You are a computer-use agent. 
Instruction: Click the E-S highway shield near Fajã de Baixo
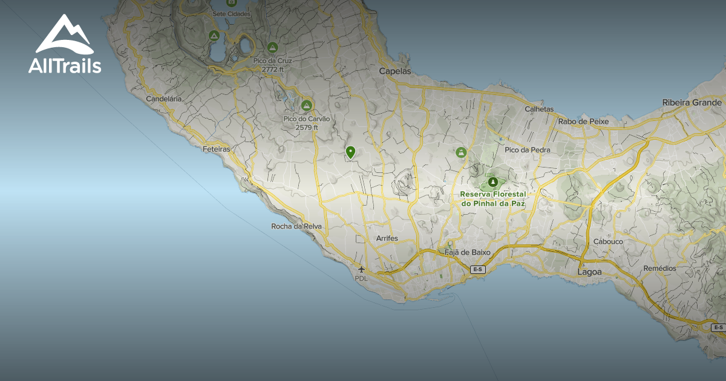click(x=477, y=270)
